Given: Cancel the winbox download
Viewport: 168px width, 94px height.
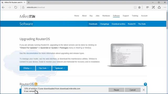Looking at the screenshot, I should (133, 90).
